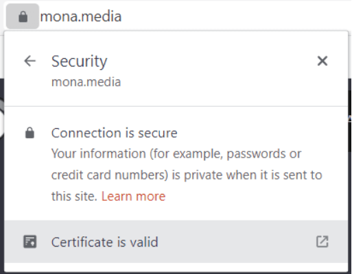Close the Security popup with the X
Viewport: 352px width, 274px height.
coord(322,61)
